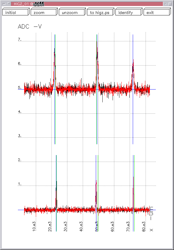Image resolution: width=174 pixels, height=250 pixels.
Task: Click the x-axis label "30.e3"
Action: coord(65,226)
